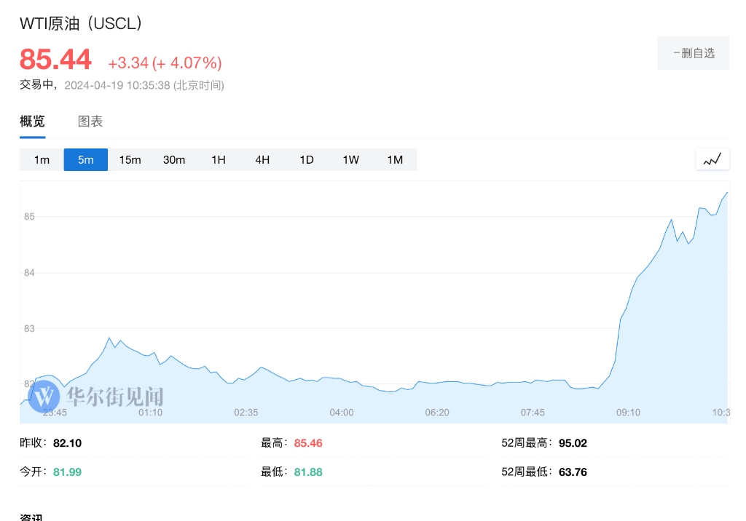Switch to 1M chart period
This screenshot has width=746, height=521.
click(395, 160)
